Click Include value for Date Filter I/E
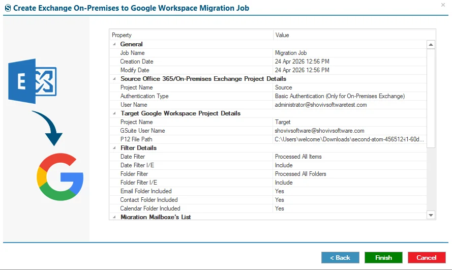452x270 pixels. point(284,165)
